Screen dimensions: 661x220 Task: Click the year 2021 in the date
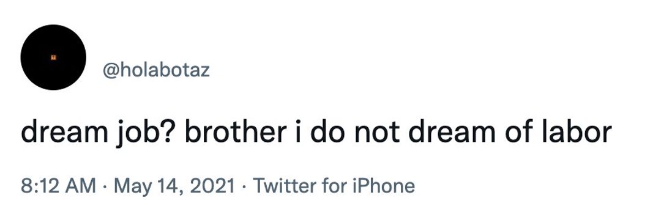212,186
